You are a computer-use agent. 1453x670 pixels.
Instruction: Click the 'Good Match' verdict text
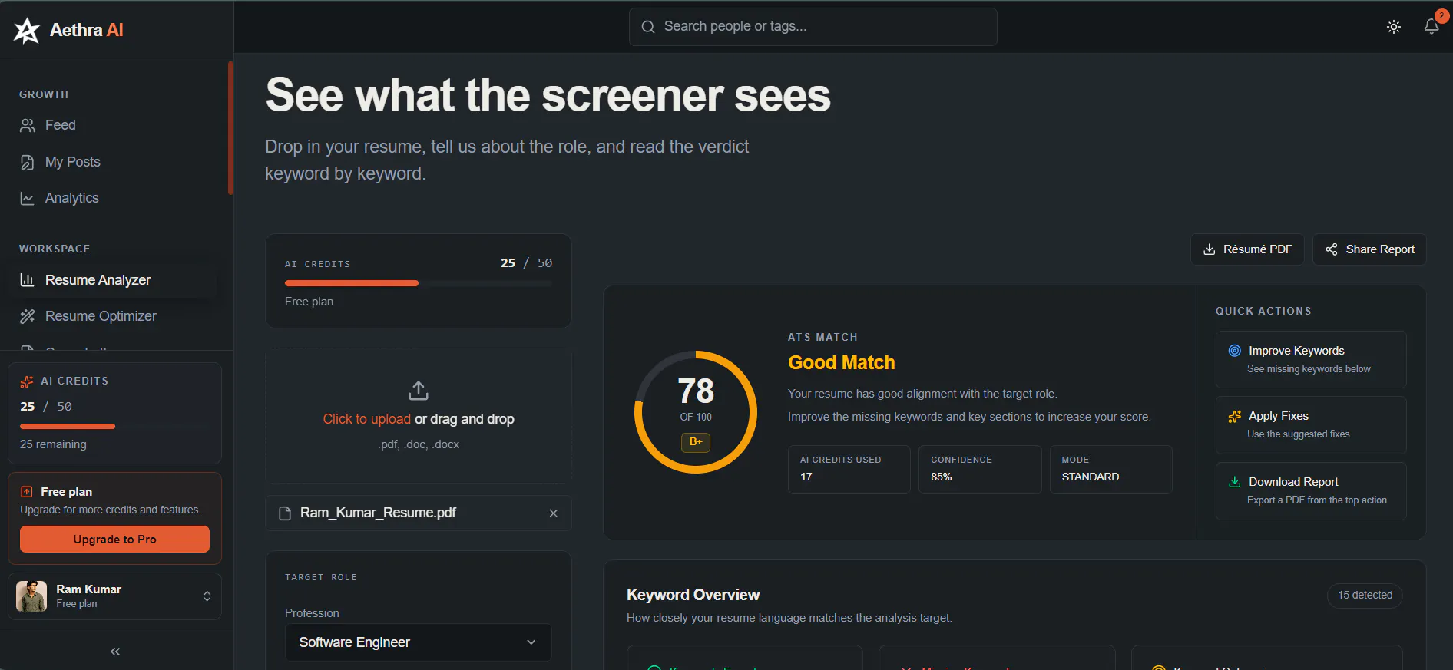(842, 363)
